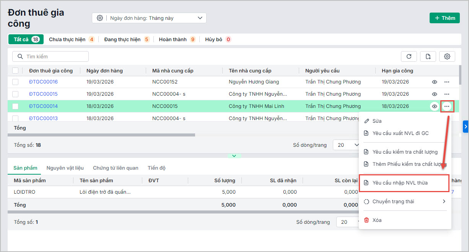Check the ĐTGC00015 row checkbox
Screen dimensions: 469x252
tap(15, 94)
